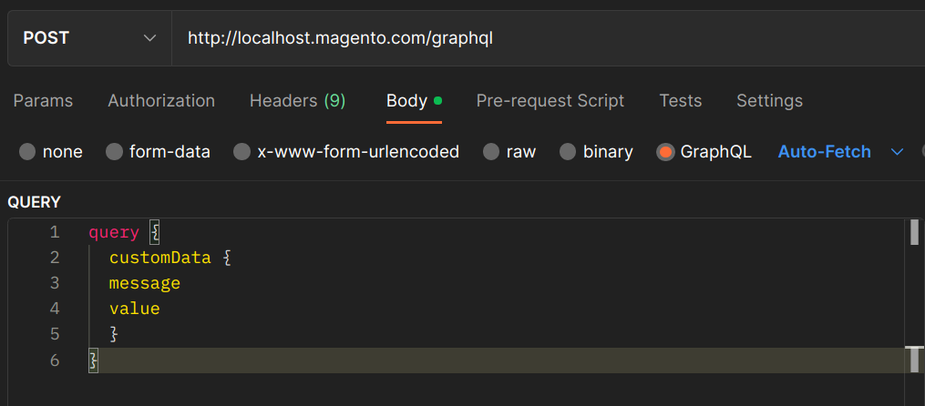
Task: Expand the chevron next to Auto-Fetch
Action: pos(897,152)
